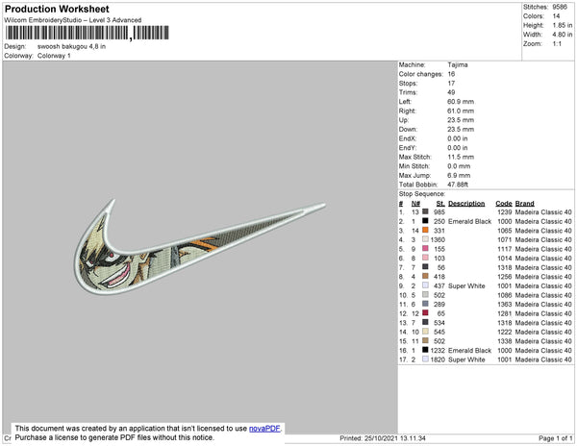The height and width of the screenshot is (446, 577).
Task: Click the Production Worksheet title
Action: click(57, 10)
